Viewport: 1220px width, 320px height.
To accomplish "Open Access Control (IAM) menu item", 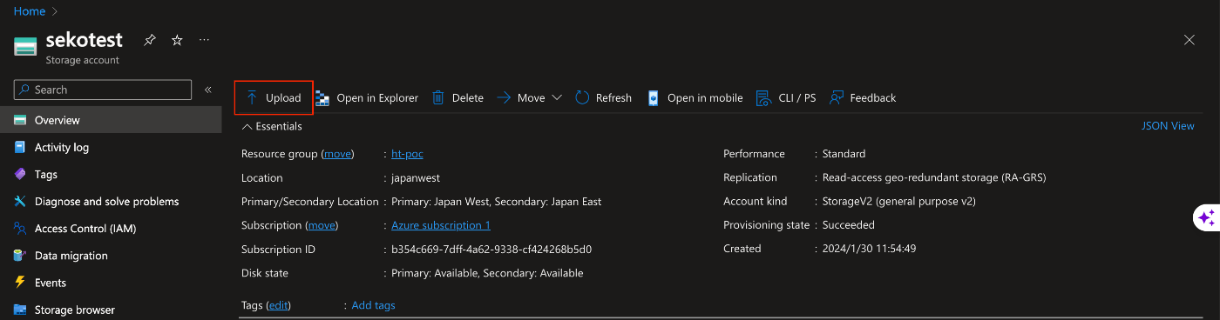I will pos(85,229).
